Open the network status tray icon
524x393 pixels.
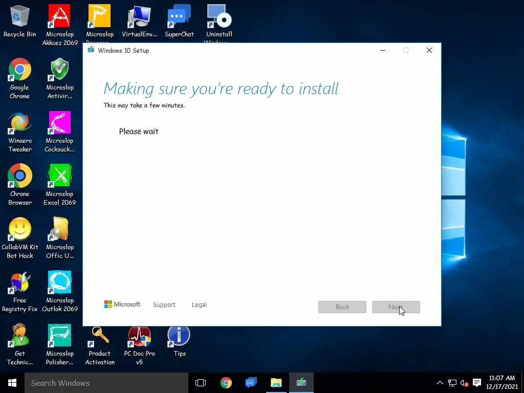[452, 383]
